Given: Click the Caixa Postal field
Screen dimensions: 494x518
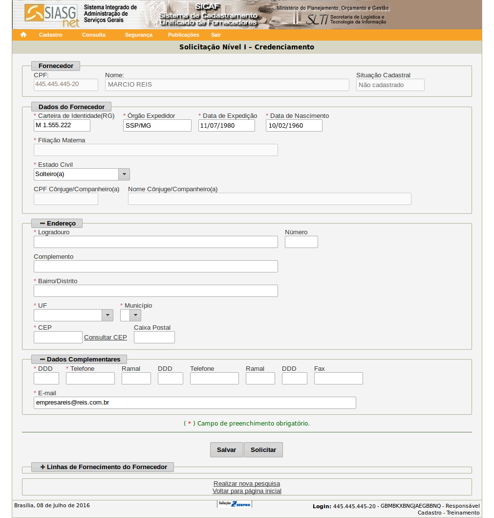Looking at the screenshot, I should click(x=154, y=338).
